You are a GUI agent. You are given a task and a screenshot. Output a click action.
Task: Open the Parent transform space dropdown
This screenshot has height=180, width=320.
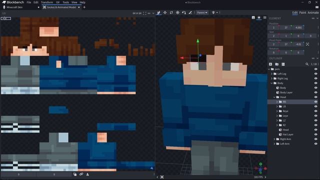click(202, 12)
